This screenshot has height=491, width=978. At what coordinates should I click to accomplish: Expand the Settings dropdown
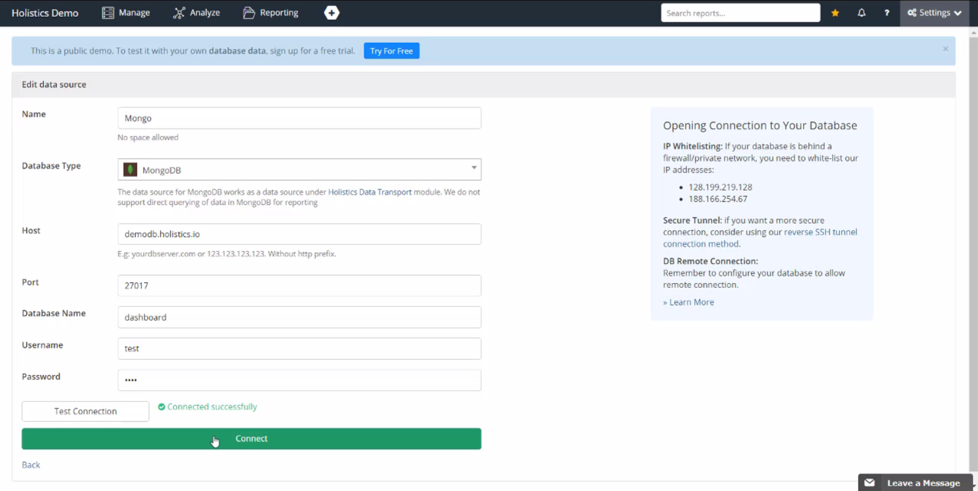[934, 13]
